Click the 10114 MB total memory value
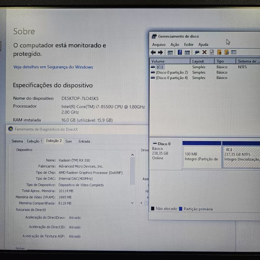 pyautogui.click(x=66, y=191)
